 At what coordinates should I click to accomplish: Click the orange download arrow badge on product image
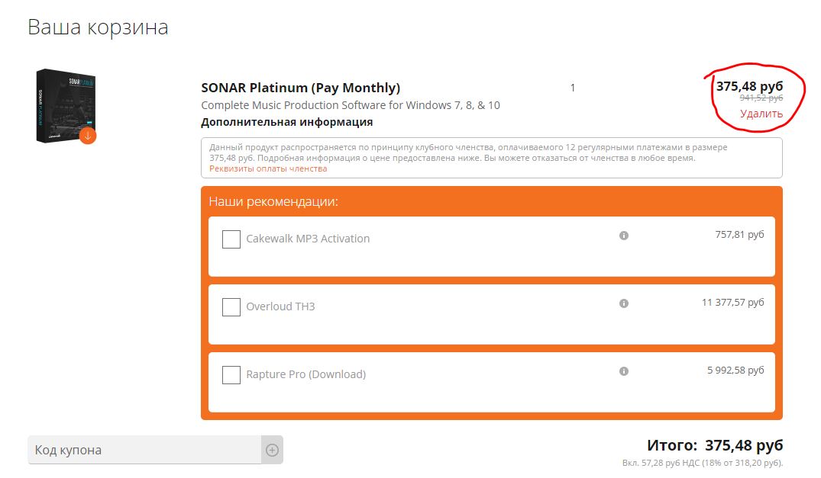pyautogui.click(x=88, y=136)
